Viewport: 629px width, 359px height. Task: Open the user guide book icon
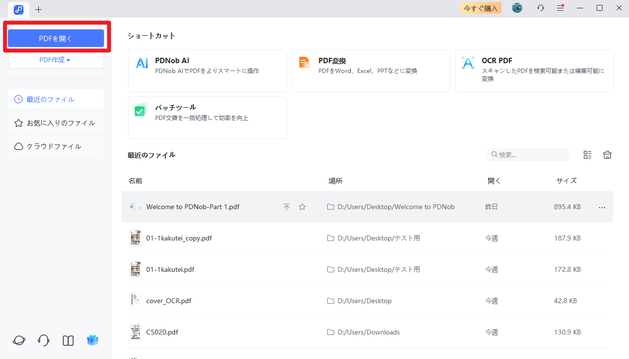pos(68,340)
